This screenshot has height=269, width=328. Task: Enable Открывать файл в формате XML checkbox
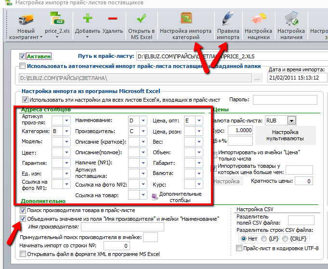click(x=23, y=254)
